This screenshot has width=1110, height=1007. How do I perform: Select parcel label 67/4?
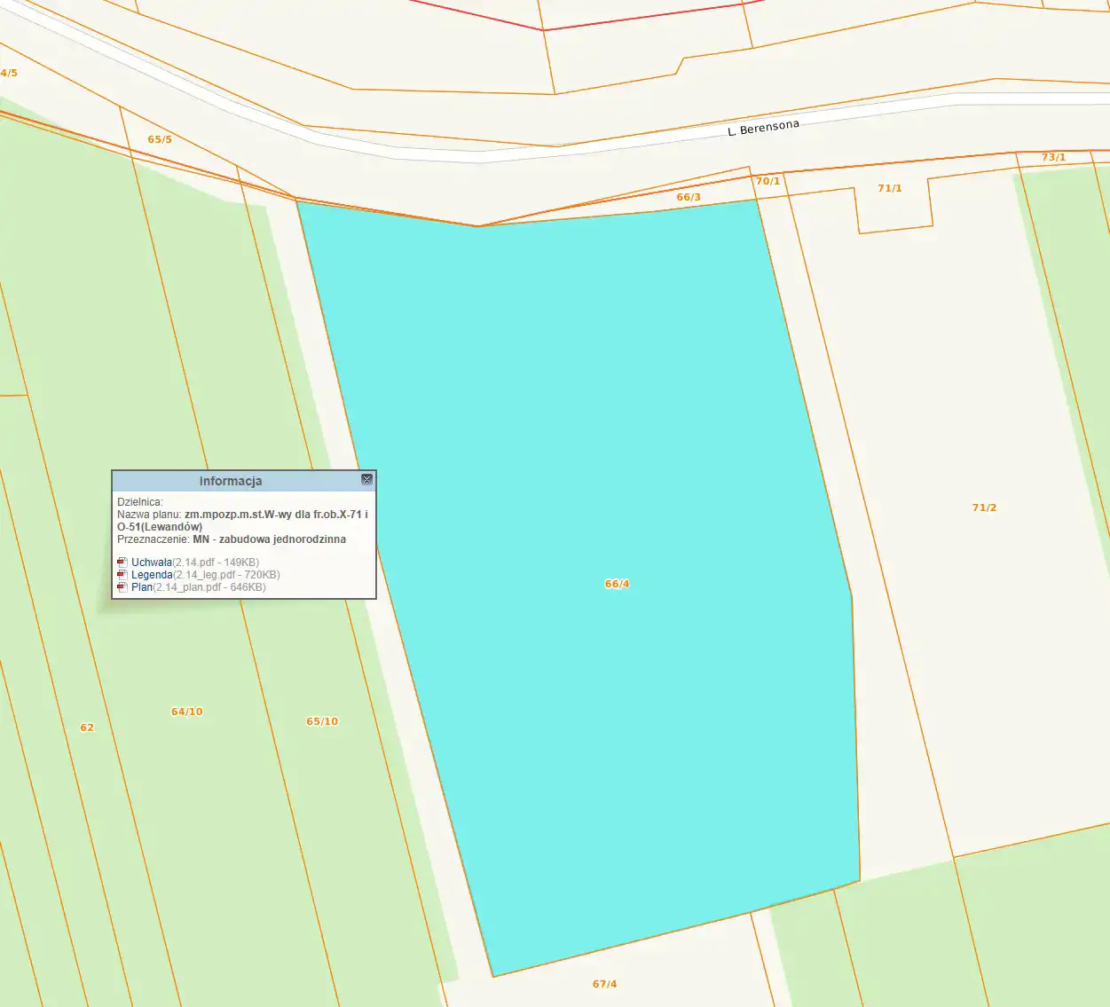tap(605, 984)
